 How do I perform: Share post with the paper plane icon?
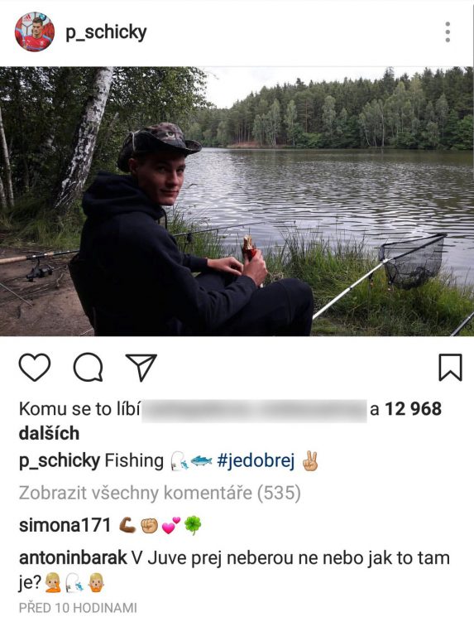coord(141,368)
